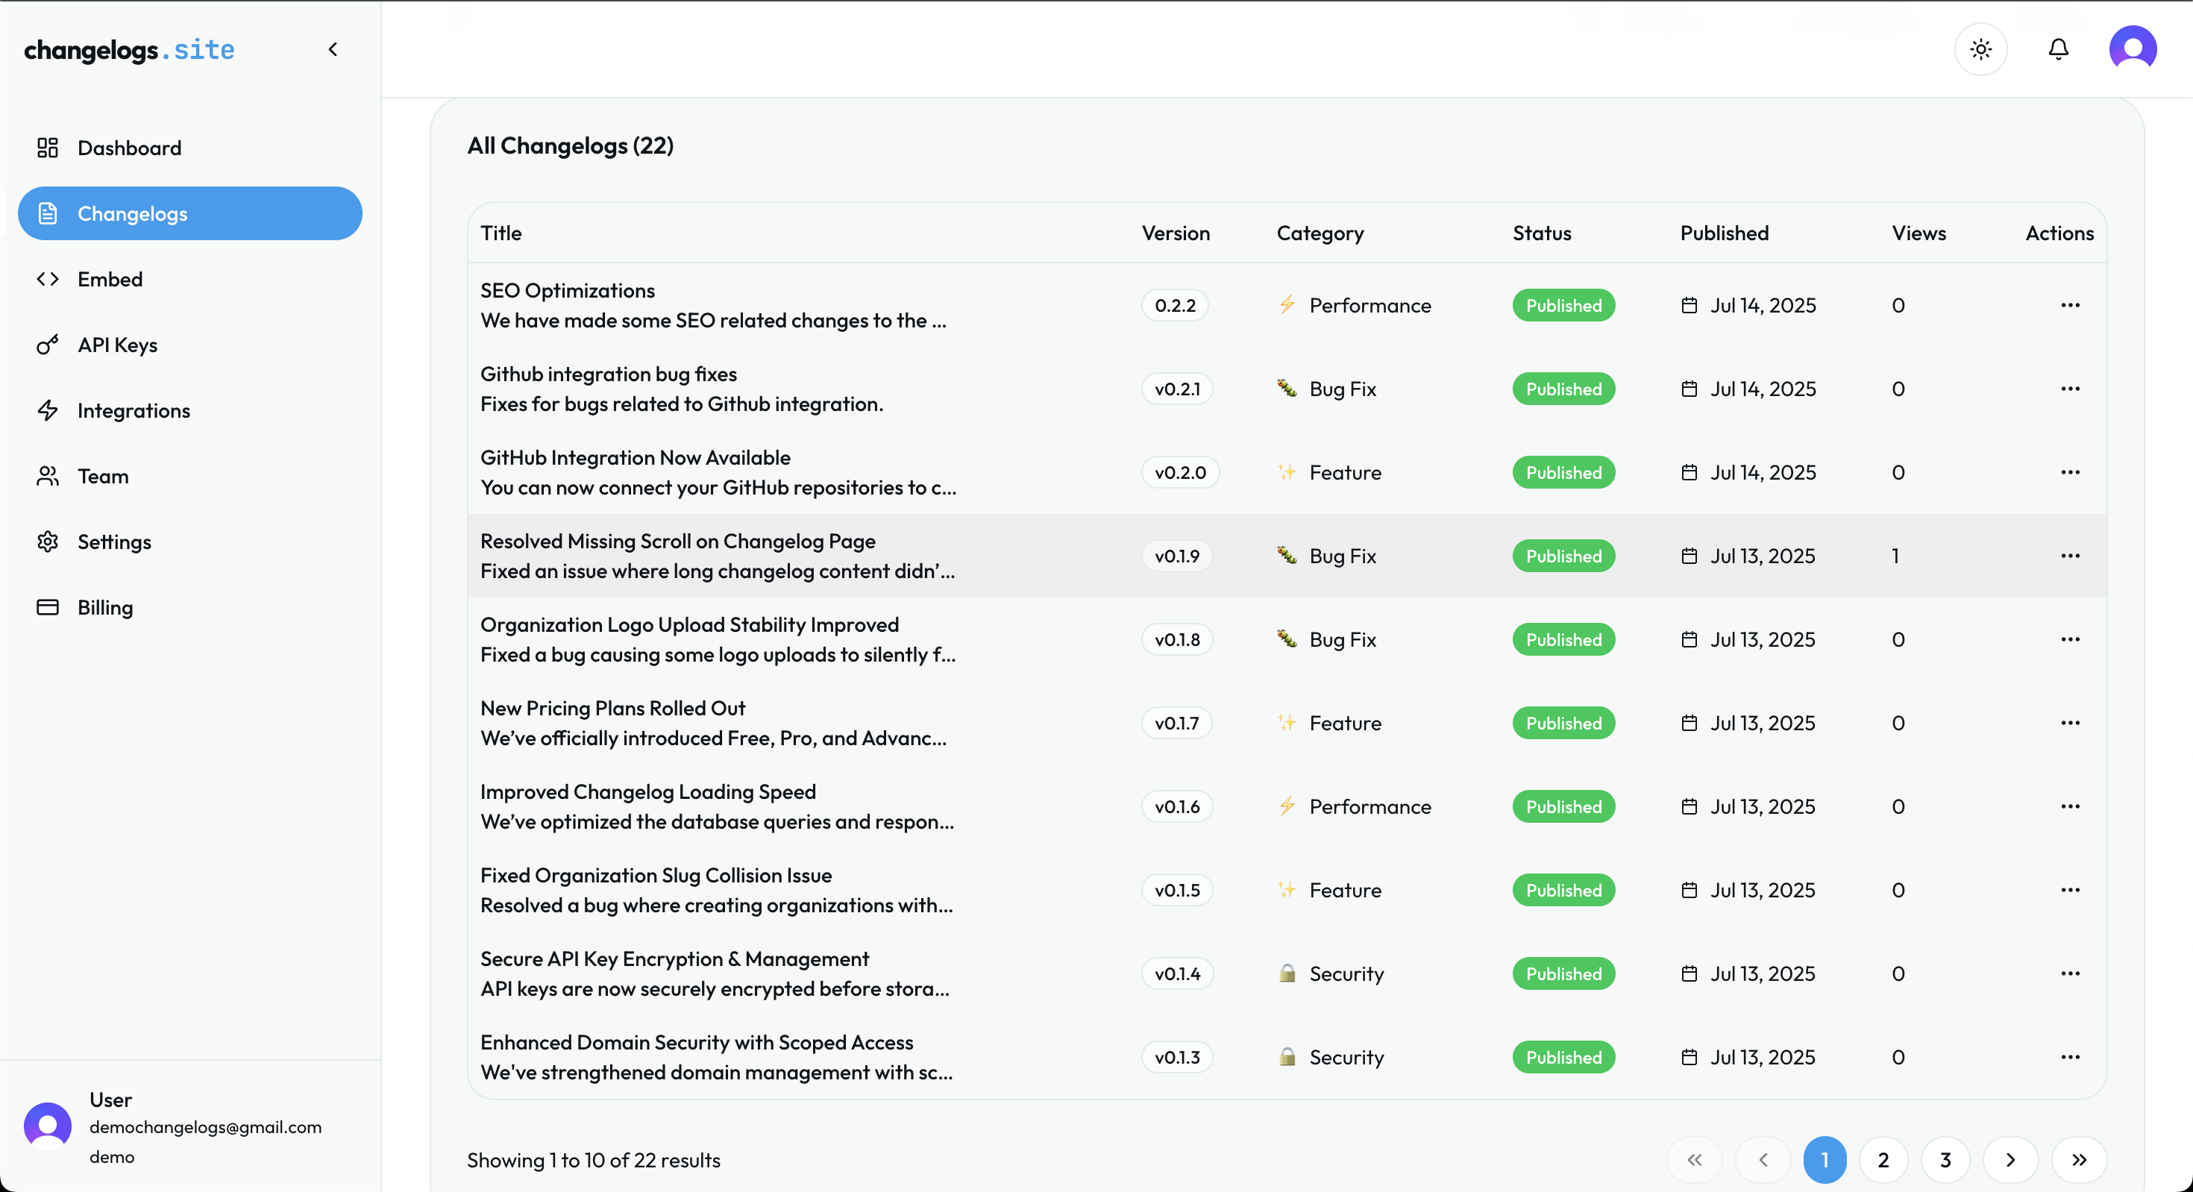The height and width of the screenshot is (1192, 2193).
Task: Click the Integrations lightning icon
Action: [48, 410]
